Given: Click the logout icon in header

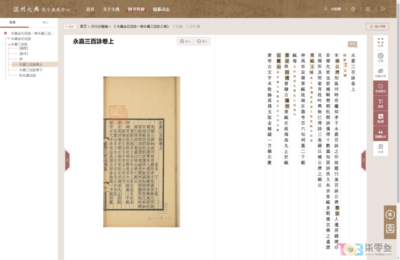Looking at the screenshot, I should tap(383, 9).
